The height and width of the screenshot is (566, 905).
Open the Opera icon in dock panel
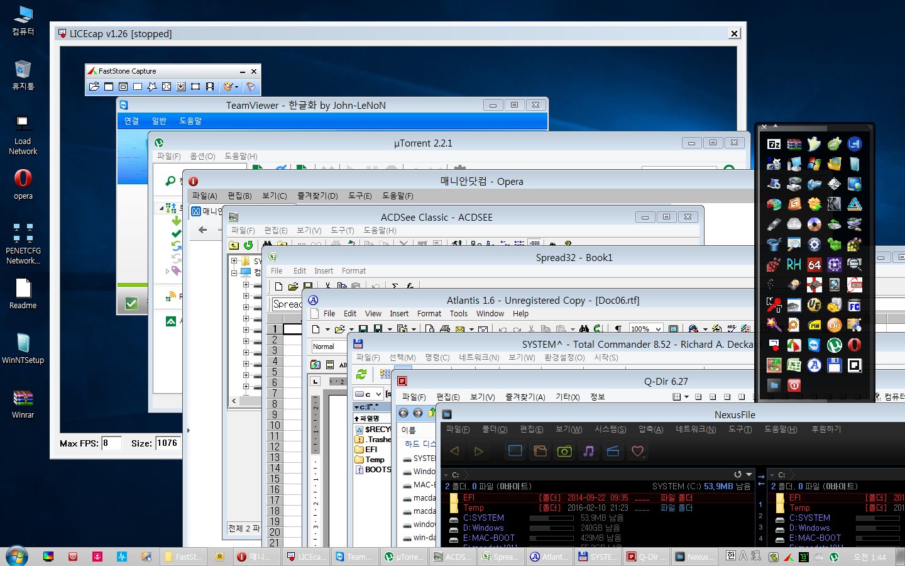pos(854,345)
